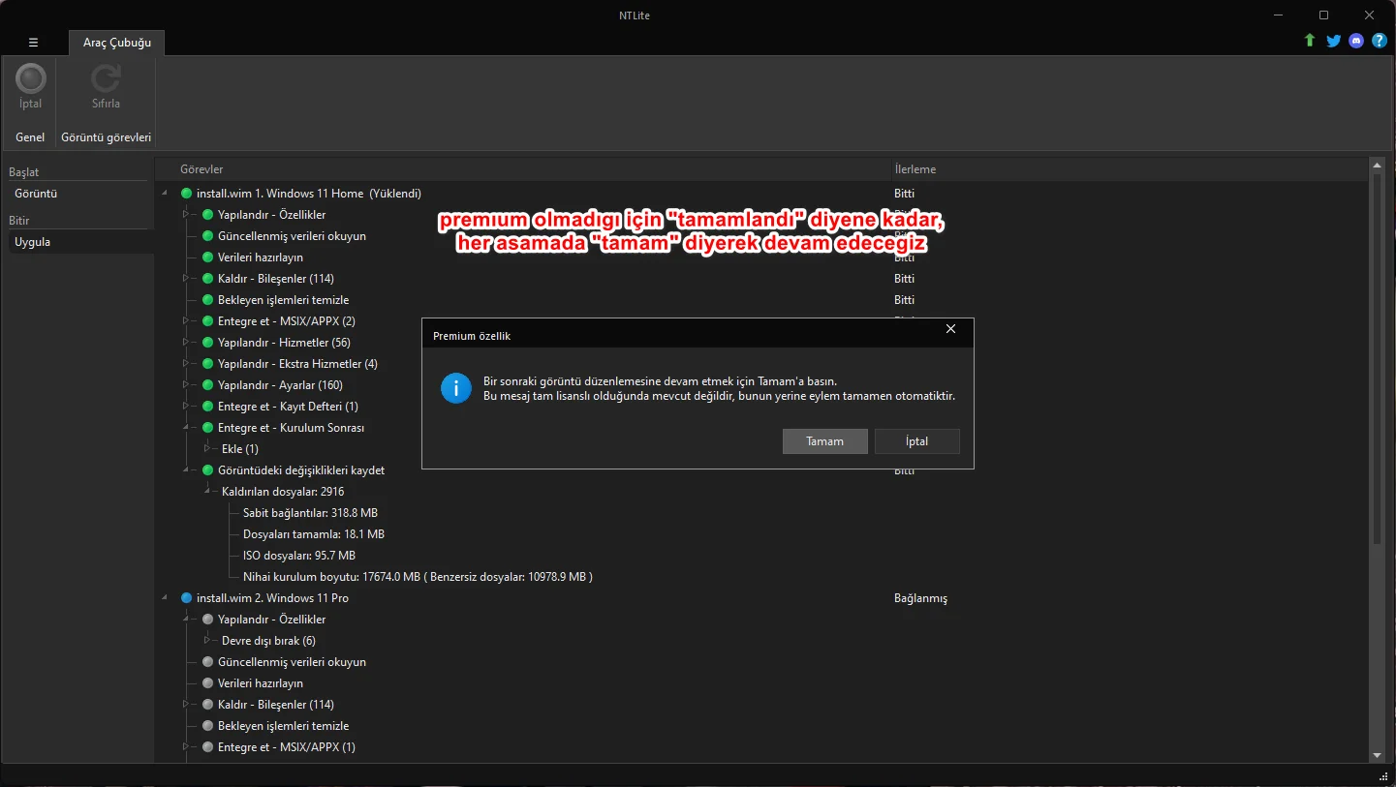Click the blue info icon in the dialog

click(x=455, y=388)
